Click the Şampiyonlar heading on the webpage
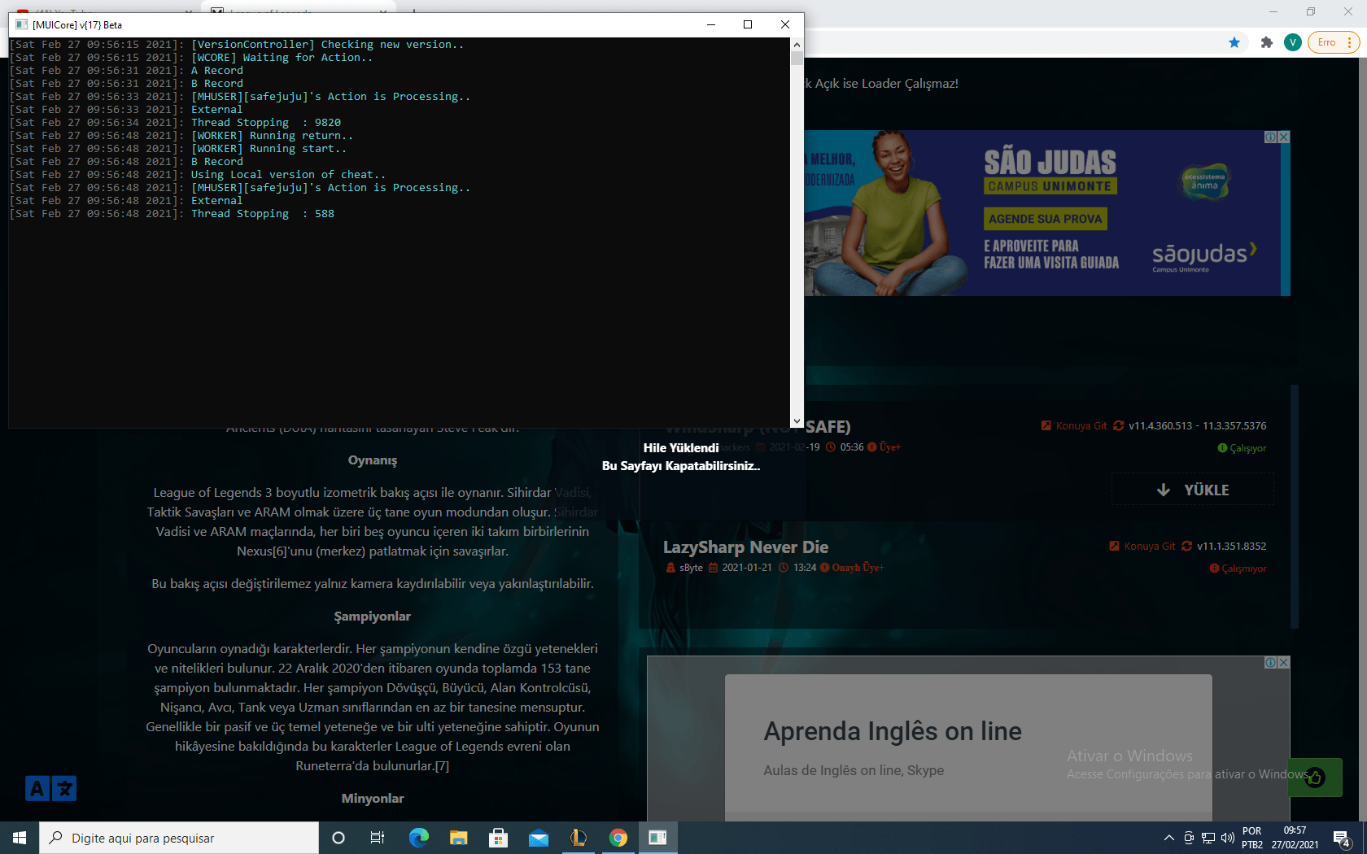1367x854 pixels. pos(373,617)
